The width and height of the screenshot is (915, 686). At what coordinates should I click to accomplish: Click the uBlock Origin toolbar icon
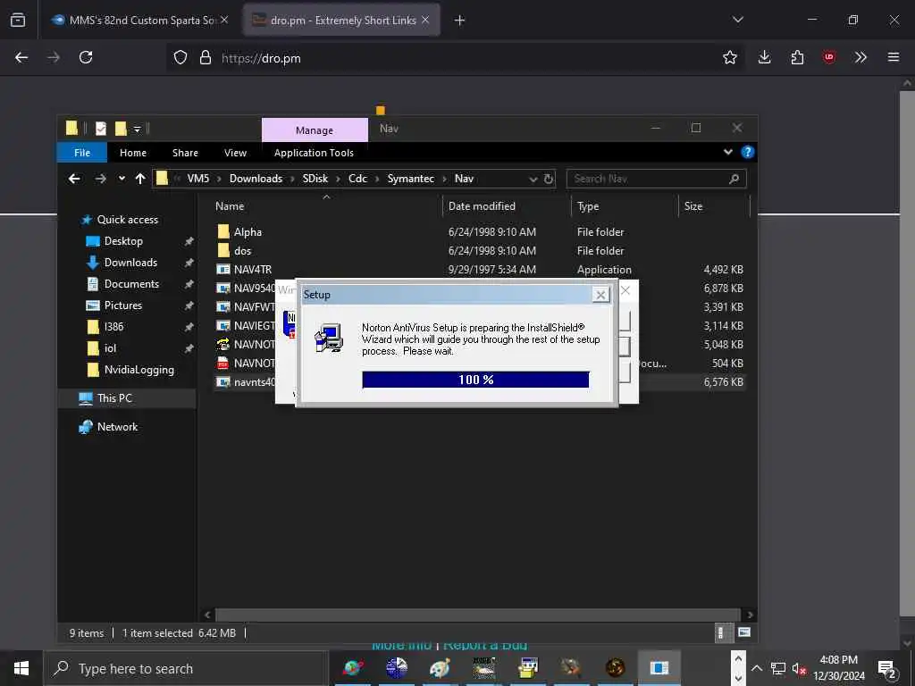pos(828,57)
